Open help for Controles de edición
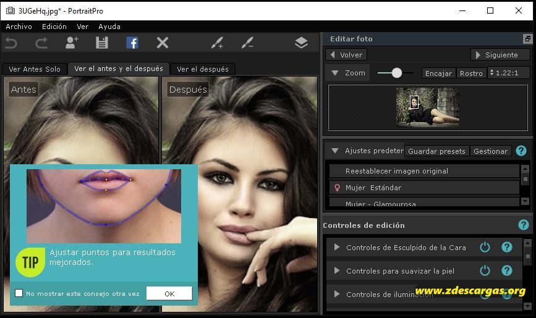536x318 pixels. click(524, 225)
